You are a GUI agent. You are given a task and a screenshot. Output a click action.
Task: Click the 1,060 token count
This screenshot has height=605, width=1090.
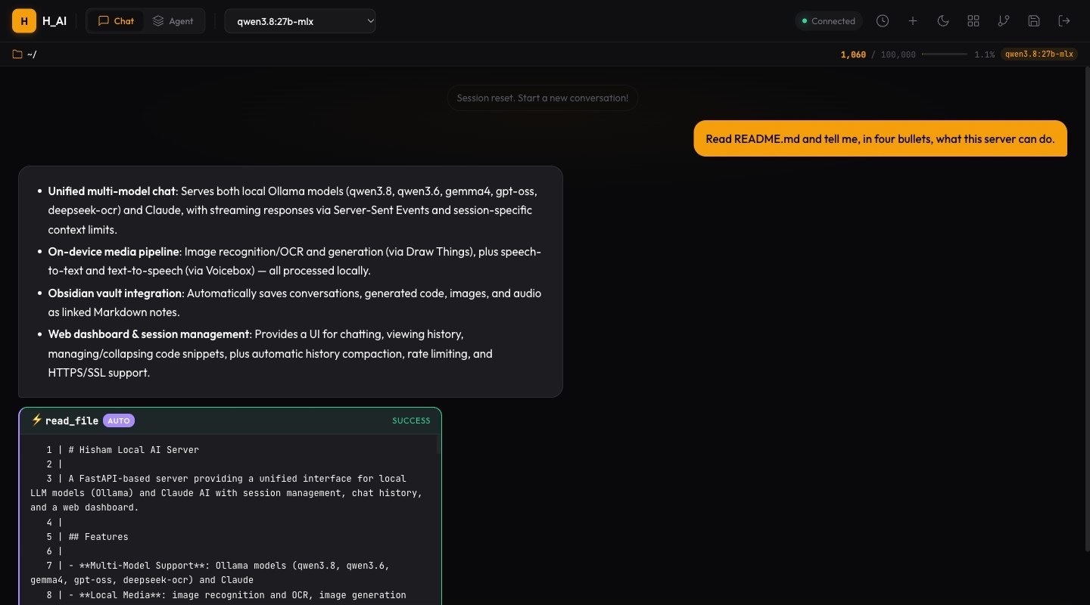853,54
